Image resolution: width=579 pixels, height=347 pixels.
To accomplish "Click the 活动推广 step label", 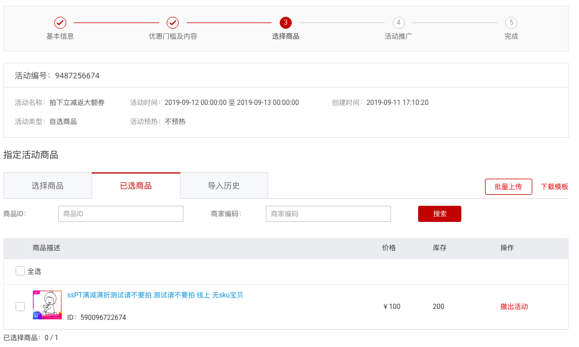I will point(398,36).
